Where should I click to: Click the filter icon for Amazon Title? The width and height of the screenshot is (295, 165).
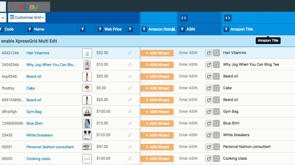[226, 29]
